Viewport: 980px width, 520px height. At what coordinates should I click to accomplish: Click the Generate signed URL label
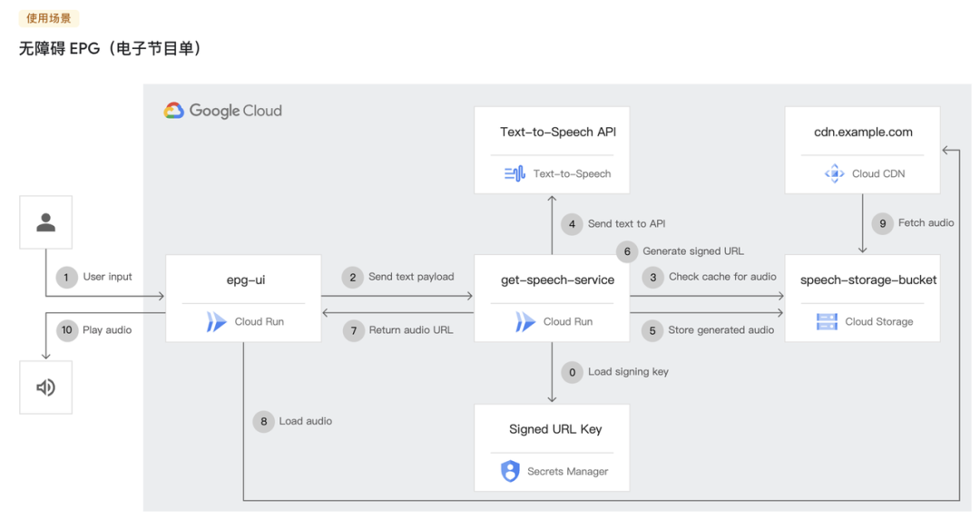[693, 251]
